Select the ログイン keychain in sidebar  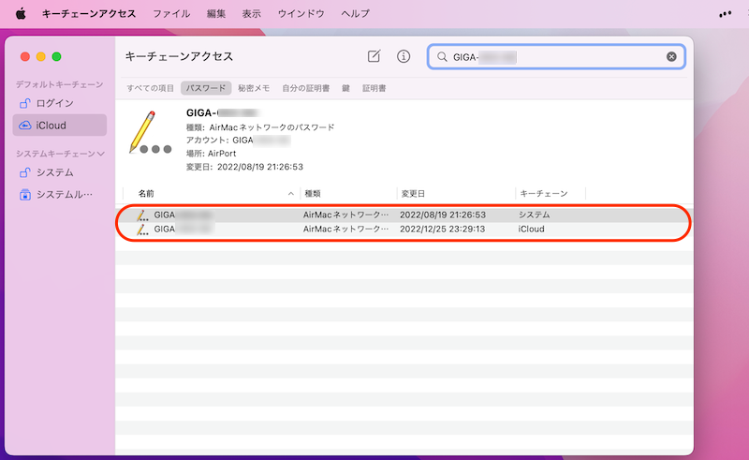pyautogui.click(x=54, y=103)
